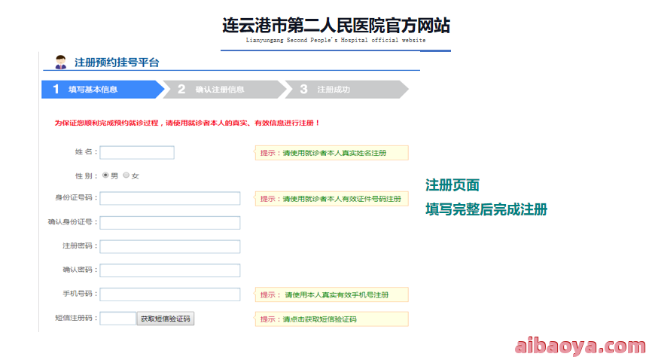Image resolution: width=649 pixels, height=363 pixels.
Task: Click the title 连云港市第二人民医院官方网站
Action: click(336, 26)
